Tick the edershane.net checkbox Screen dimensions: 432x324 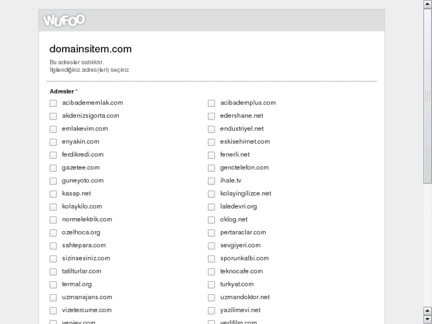point(212,117)
